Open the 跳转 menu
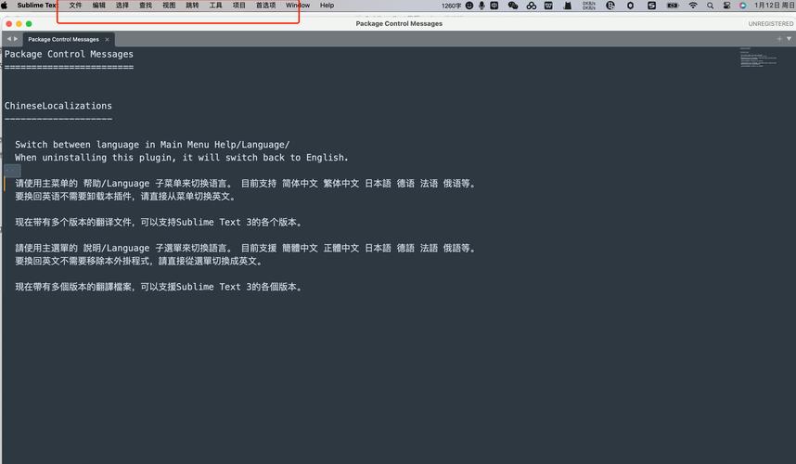The height and width of the screenshot is (464, 796). click(x=192, y=5)
